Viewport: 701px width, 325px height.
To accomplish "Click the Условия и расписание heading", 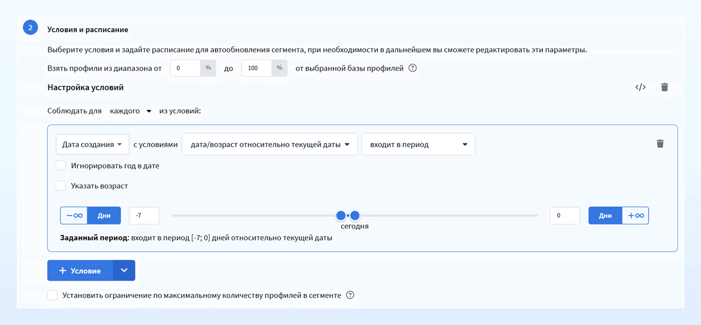I will point(88,29).
